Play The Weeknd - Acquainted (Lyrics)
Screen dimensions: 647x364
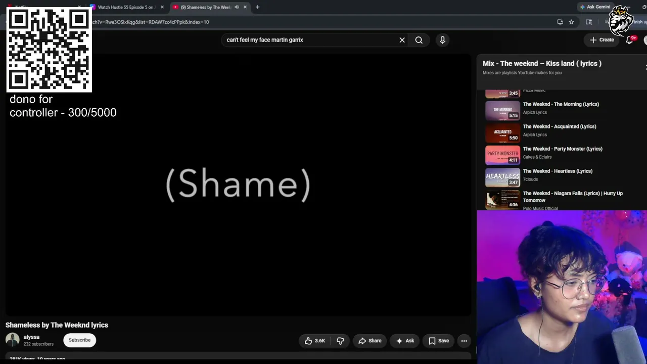560,126
